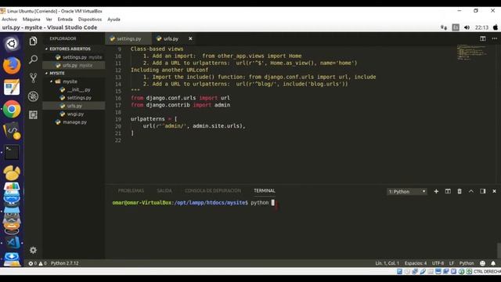Click the LF end-of-line status item

pyautogui.click(x=452, y=263)
